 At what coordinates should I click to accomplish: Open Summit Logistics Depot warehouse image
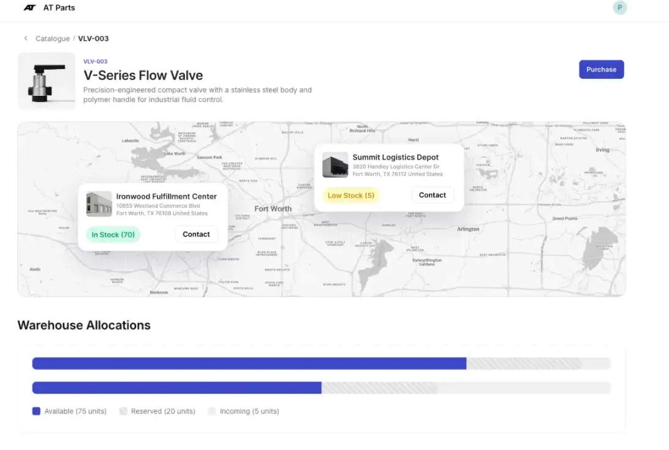[x=335, y=164]
